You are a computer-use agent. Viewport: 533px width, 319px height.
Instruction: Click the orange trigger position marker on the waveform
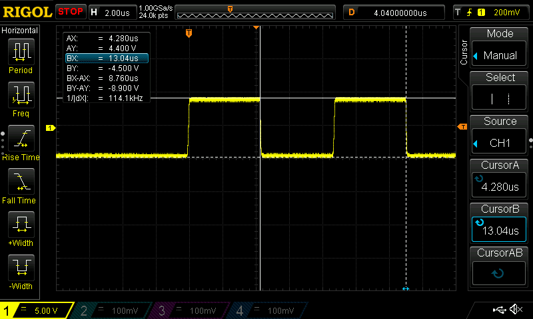tap(189, 33)
